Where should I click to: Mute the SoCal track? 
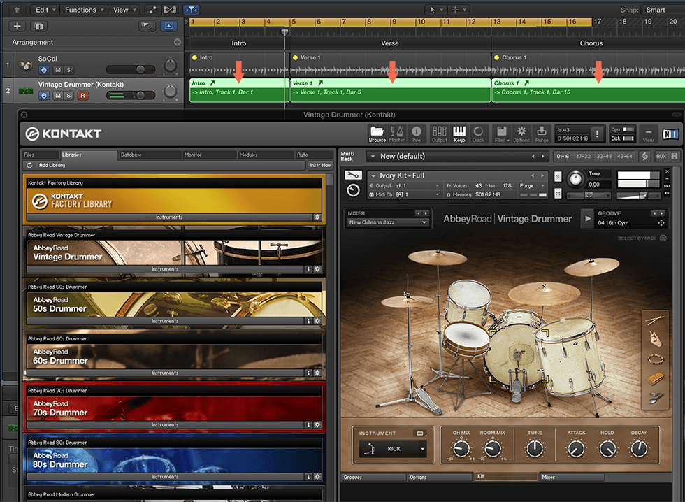[x=58, y=70]
